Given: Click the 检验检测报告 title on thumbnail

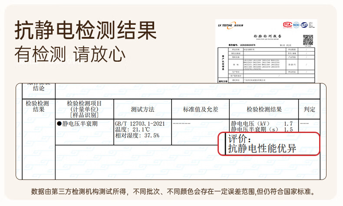Looking at the screenshot, I should click(267, 36).
